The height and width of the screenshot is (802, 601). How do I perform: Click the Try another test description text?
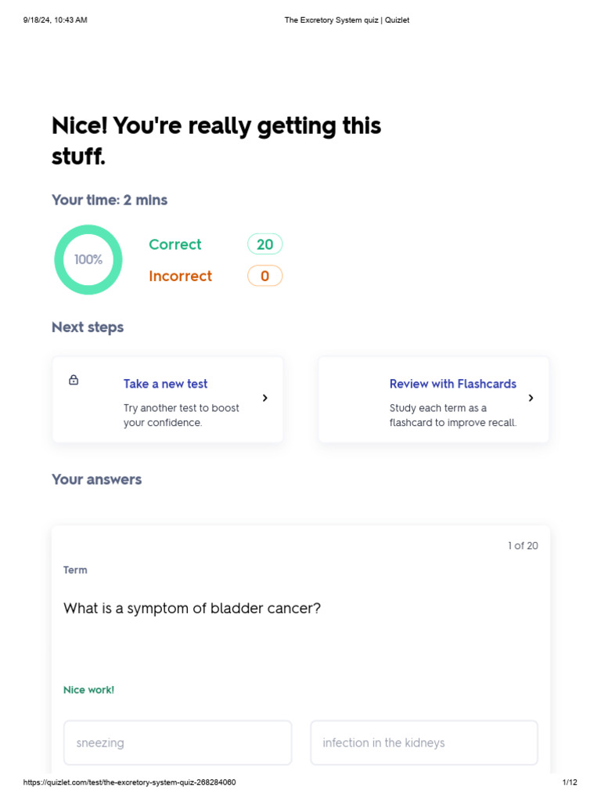[181, 415]
